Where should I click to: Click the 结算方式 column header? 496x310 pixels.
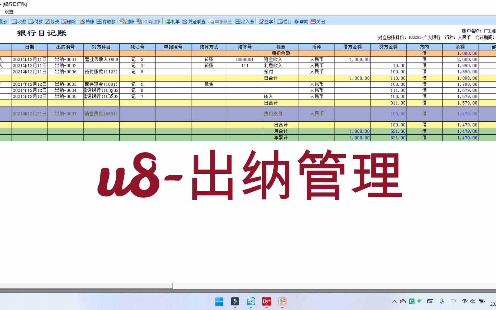tap(209, 47)
